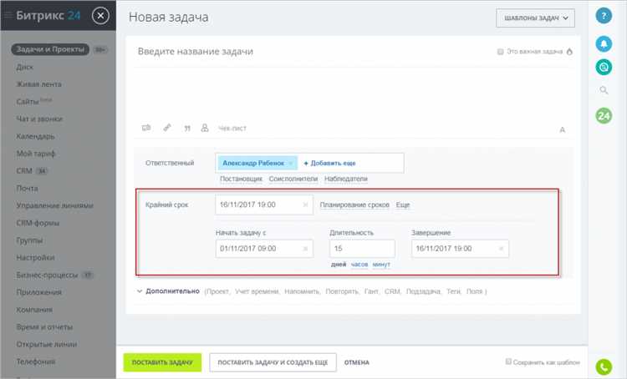Click the Длительность field with 15
This screenshot has width=627, height=379.
point(362,249)
